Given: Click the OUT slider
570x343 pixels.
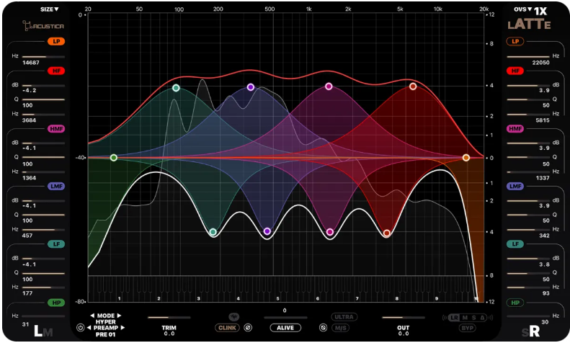Looking at the screenshot, I should click(x=403, y=318).
